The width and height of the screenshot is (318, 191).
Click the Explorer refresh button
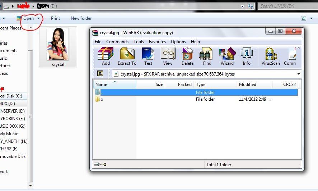tap(250, 6)
